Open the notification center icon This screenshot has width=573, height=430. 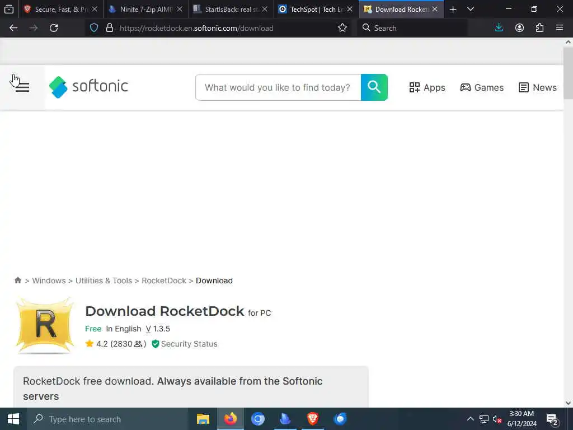coord(552,419)
